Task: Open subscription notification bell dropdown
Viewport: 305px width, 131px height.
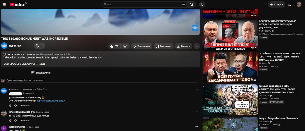Action: coord(39,46)
